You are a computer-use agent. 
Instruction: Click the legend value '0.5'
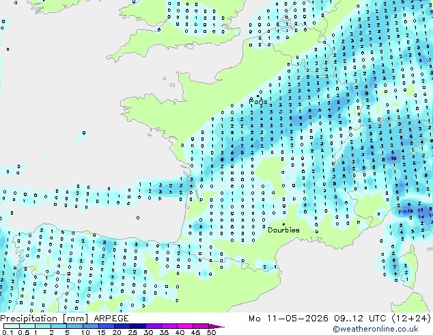click(x=24, y=332)
